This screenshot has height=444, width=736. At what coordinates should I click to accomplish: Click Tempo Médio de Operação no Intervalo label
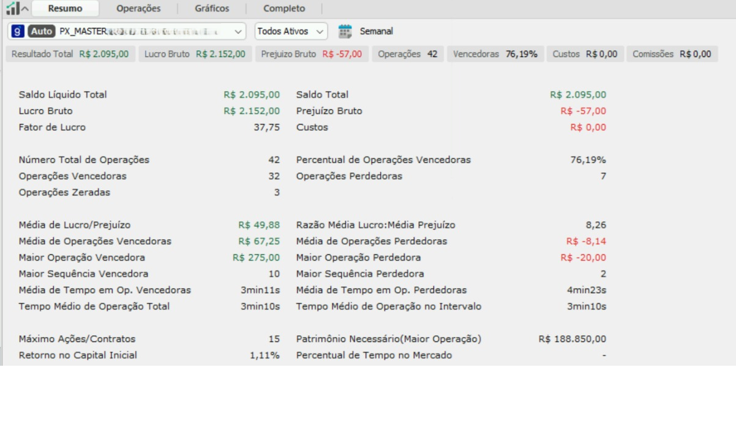(x=389, y=306)
